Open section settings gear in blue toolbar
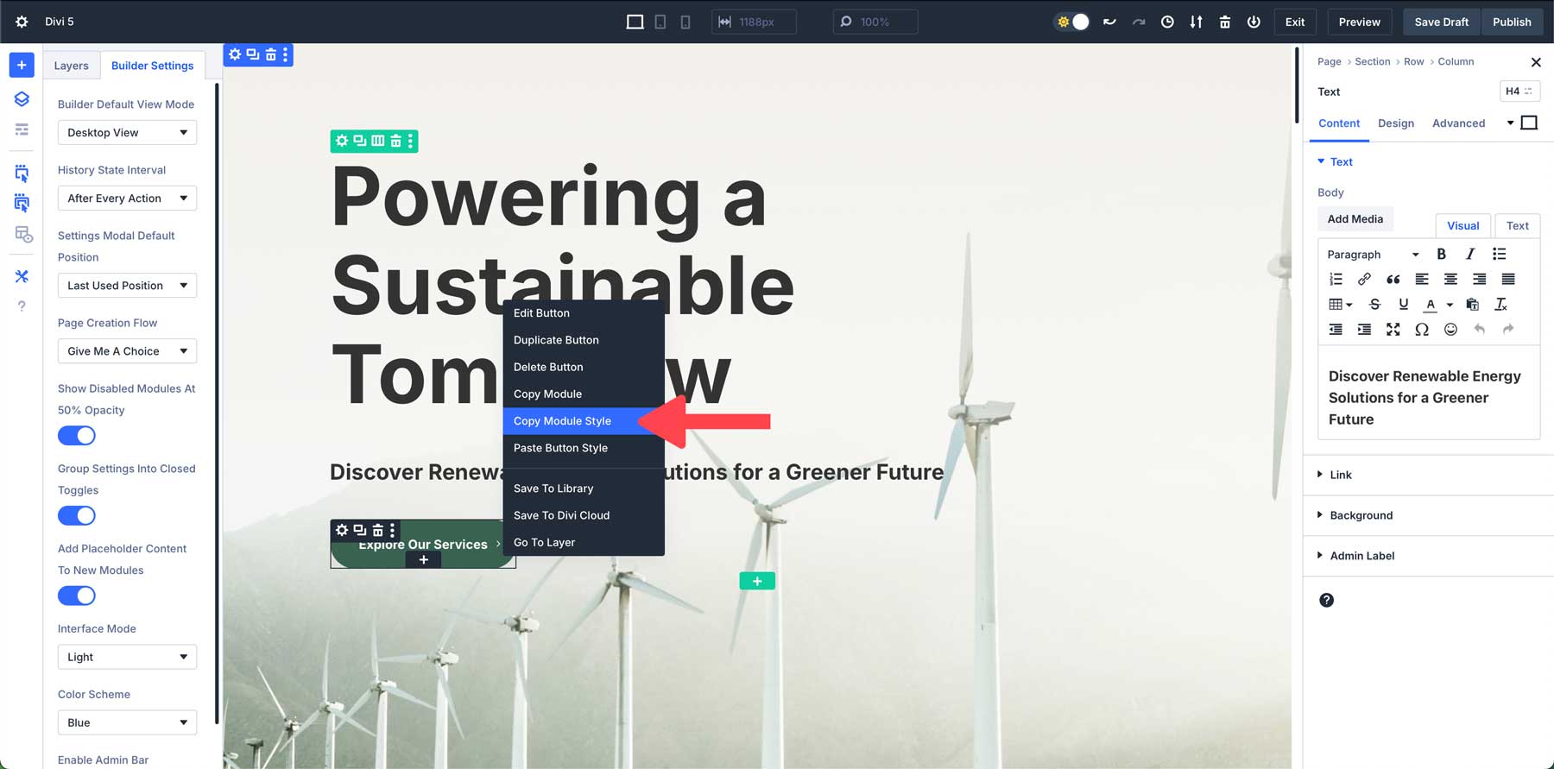This screenshot has height=769, width=1554. pyautogui.click(x=235, y=54)
